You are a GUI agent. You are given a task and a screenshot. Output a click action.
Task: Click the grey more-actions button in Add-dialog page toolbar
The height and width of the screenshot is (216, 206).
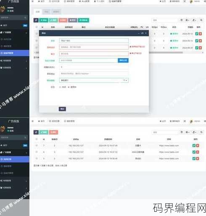point(73,20)
